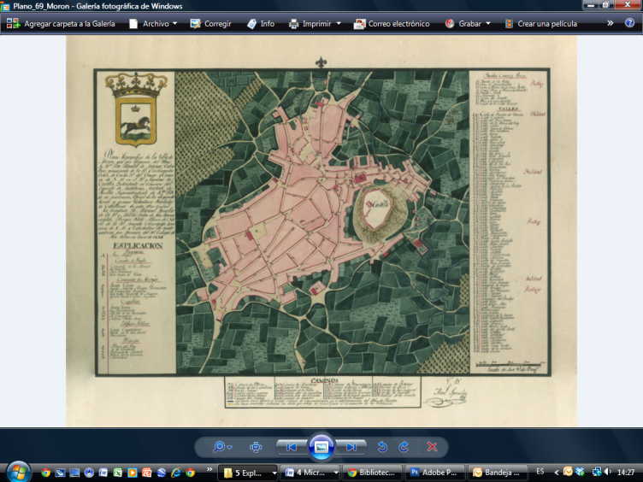
Task: Click the Dropbox tray icon
Action: (580, 472)
